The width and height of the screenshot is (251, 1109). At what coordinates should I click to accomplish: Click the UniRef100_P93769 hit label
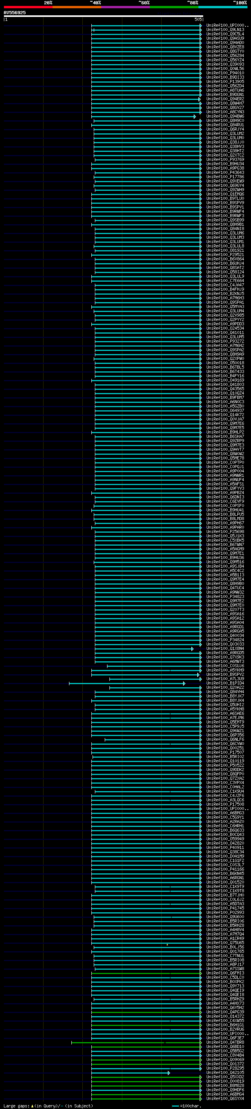[x=225, y=159]
